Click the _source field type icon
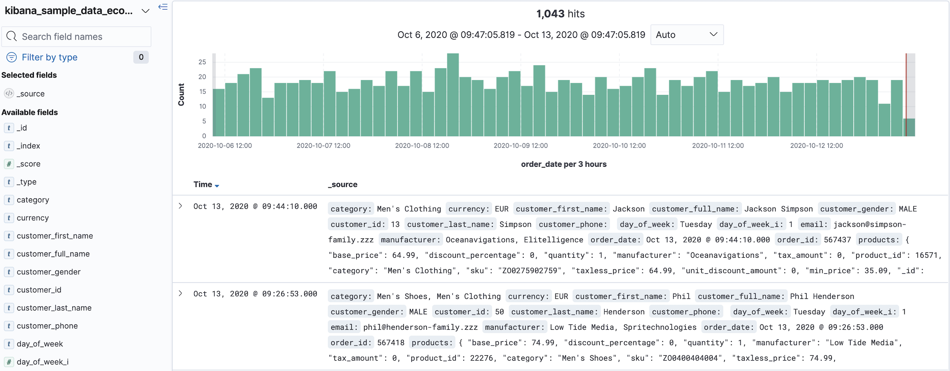Screen dimensions: 950x371 (9, 93)
